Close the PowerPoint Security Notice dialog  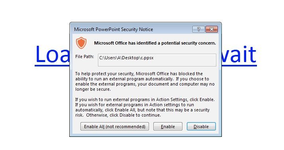(x=212, y=29)
